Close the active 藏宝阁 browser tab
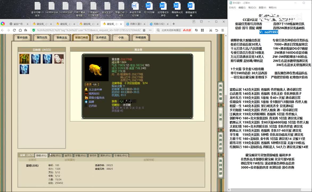 tap(121, 24)
